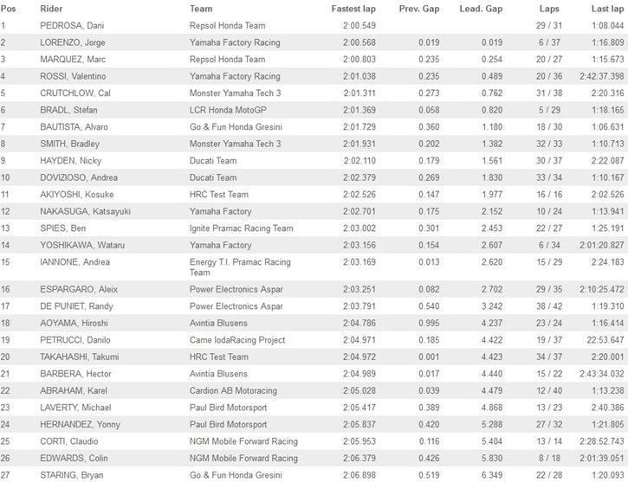The height and width of the screenshot is (482, 628).
Task: Click Energy T.I. Pramac Racing Team
Action: (x=240, y=267)
